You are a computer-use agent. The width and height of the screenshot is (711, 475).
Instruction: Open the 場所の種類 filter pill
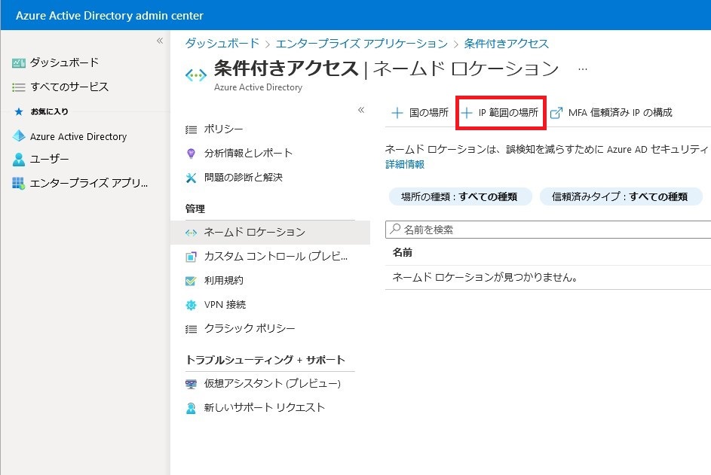click(460, 196)
